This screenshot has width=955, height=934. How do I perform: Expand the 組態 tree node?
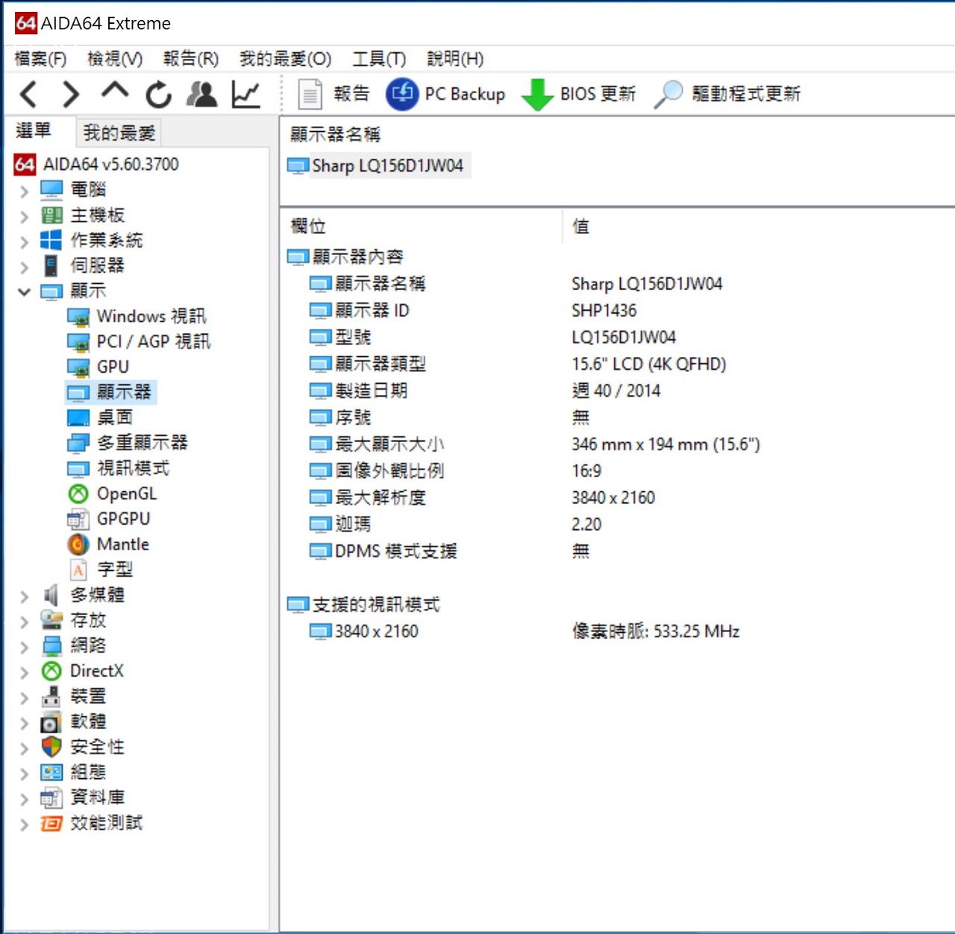(x=24, y=773)
